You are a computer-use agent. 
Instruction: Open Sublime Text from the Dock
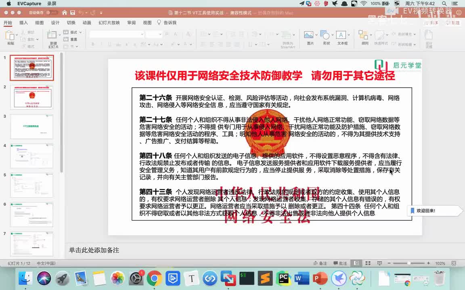click(x=265, y=278)
